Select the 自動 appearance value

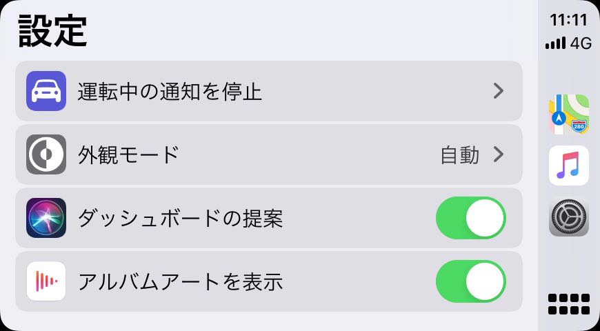click(459, 155)
